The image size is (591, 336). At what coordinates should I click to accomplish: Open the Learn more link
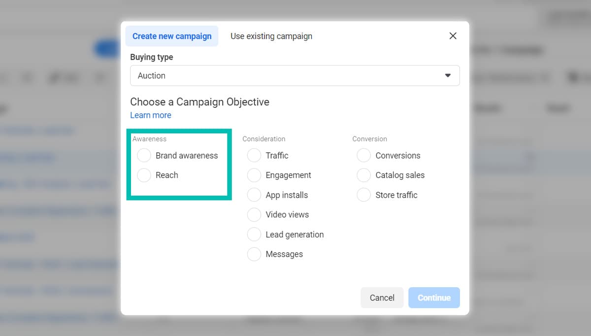tap(150, 115)
